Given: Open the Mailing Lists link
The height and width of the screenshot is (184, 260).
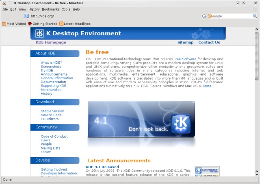Looking at the screenshot, I should click(x=50, y=148).
